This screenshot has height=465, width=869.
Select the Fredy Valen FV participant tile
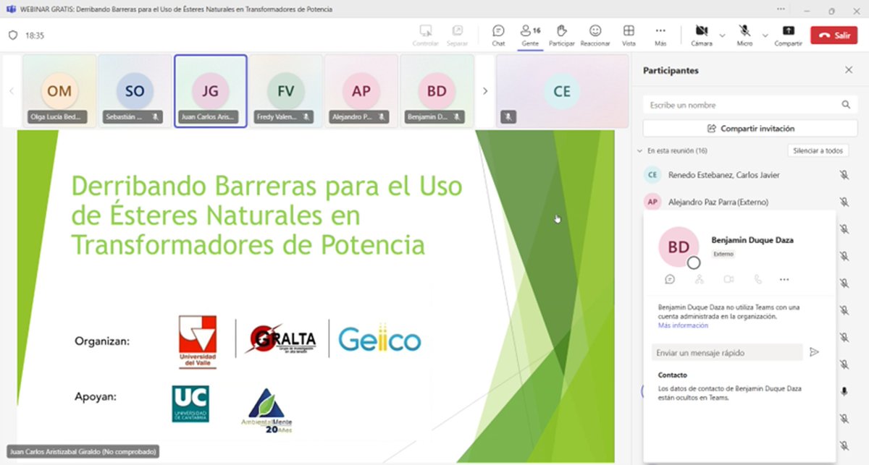[285, 90]
